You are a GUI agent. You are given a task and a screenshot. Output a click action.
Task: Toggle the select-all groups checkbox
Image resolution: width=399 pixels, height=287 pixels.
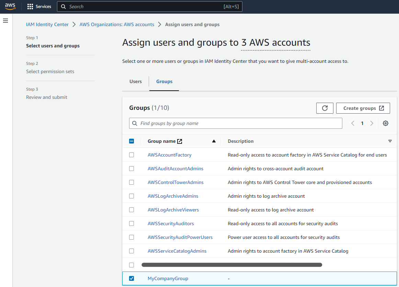[x=132, y=141]
